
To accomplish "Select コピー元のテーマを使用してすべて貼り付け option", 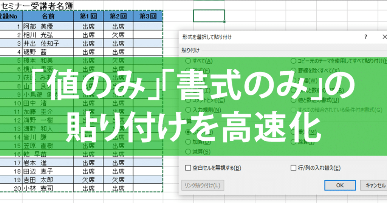I will 339,61.
